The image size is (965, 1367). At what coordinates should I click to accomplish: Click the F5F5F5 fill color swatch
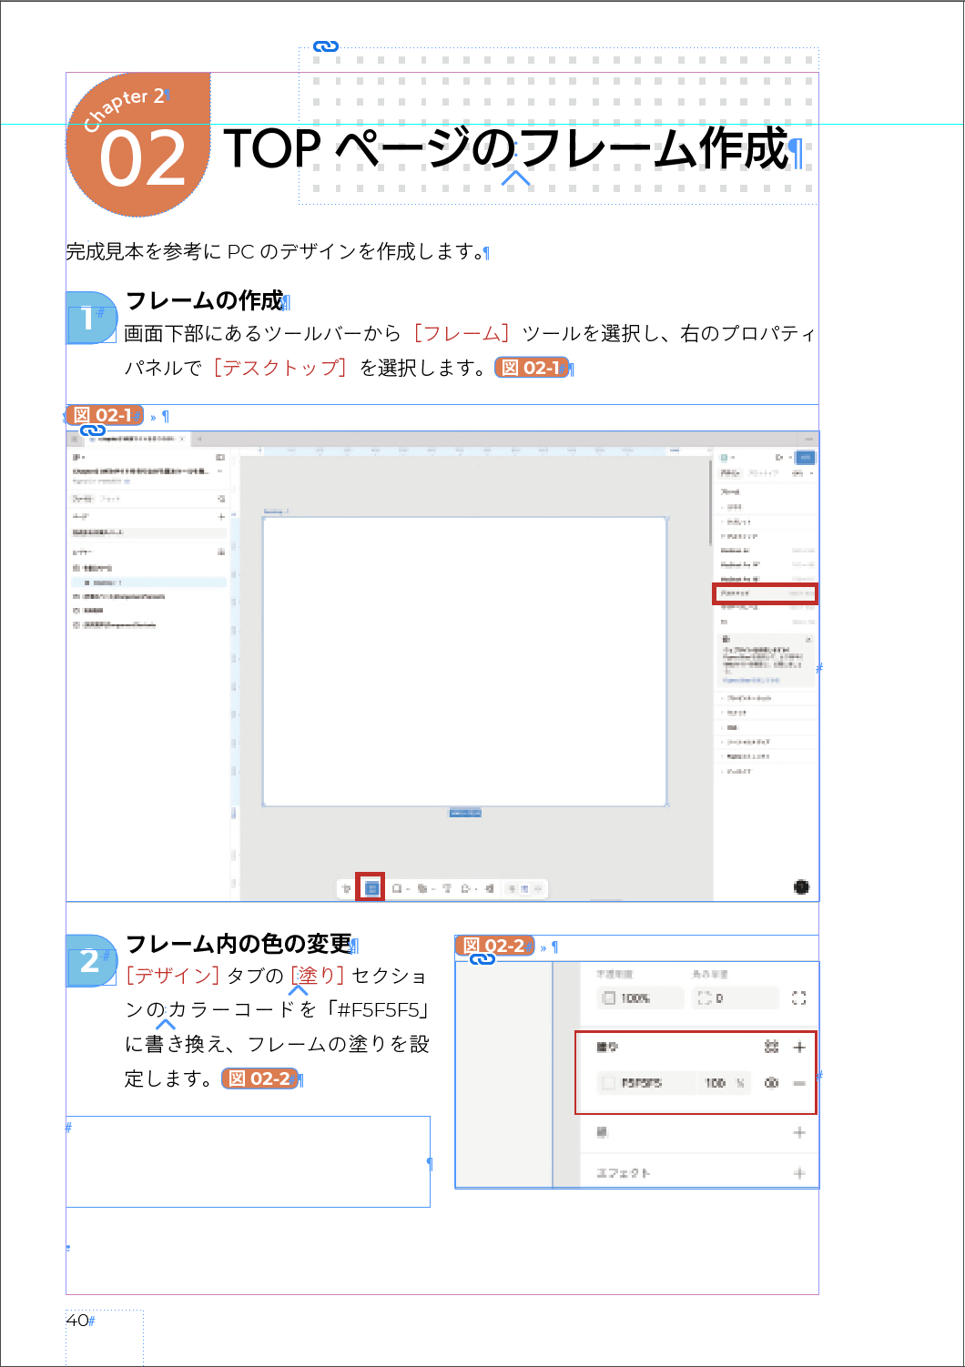[609, 1083]
